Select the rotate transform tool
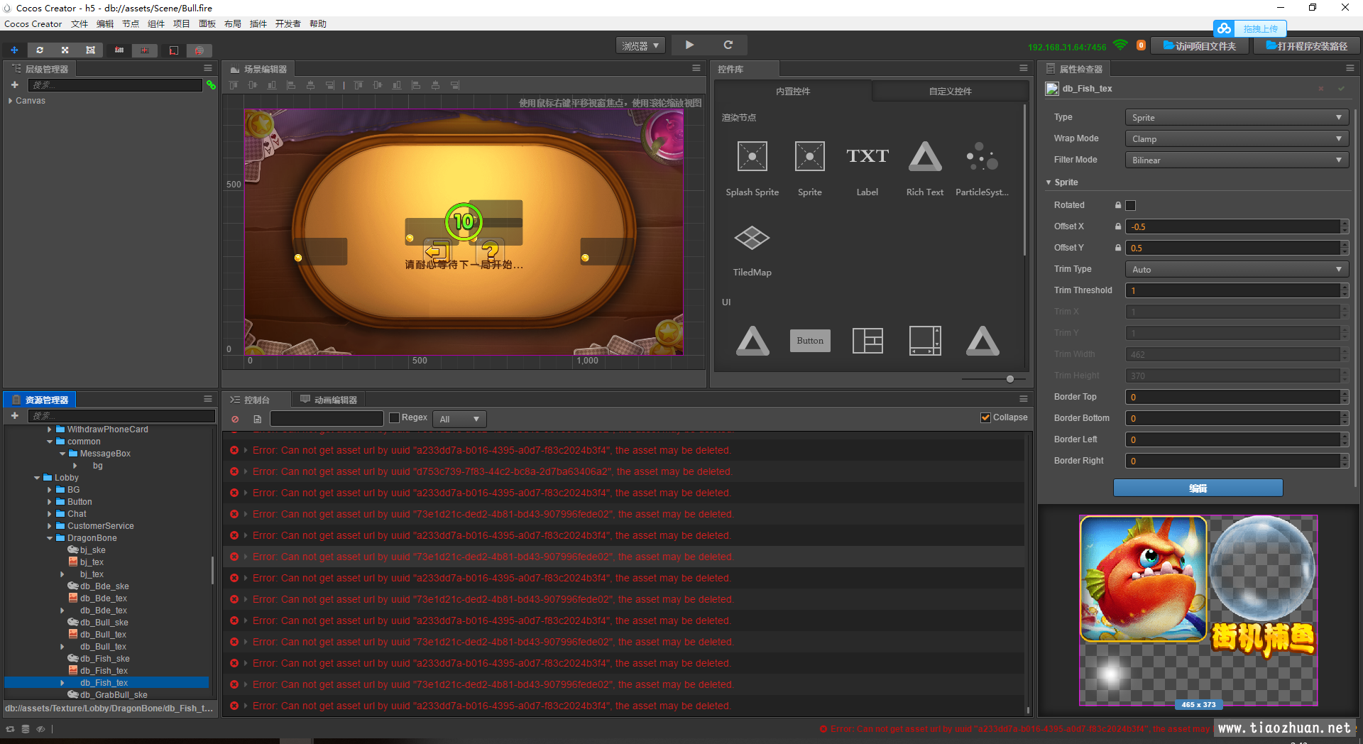The height and width of the screenshot is (744, 1363). (x=40, y=50)
